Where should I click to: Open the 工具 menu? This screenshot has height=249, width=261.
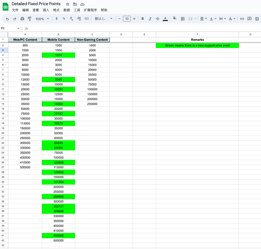coord(77,10)
